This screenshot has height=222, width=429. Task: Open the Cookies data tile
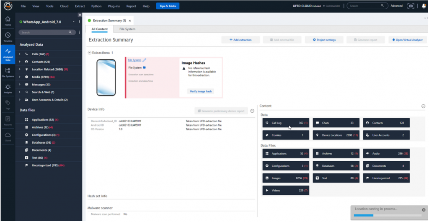286,135
